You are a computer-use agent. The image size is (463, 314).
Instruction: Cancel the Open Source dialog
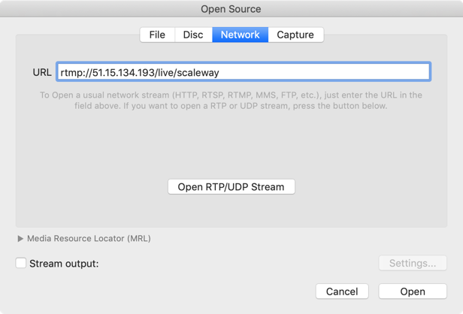342,291
